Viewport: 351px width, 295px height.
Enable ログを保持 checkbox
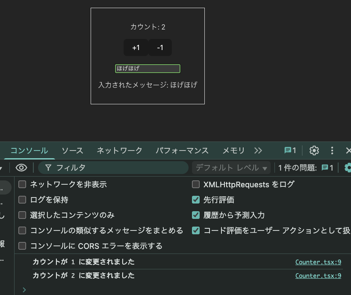[22, 200]
